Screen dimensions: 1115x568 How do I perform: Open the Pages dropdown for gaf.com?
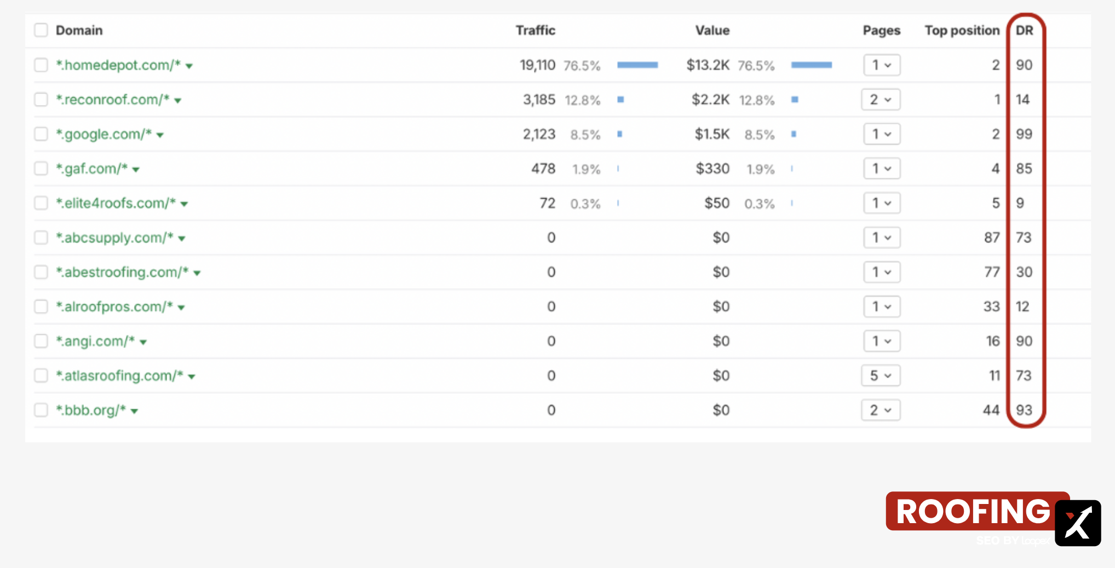[882, 169]
